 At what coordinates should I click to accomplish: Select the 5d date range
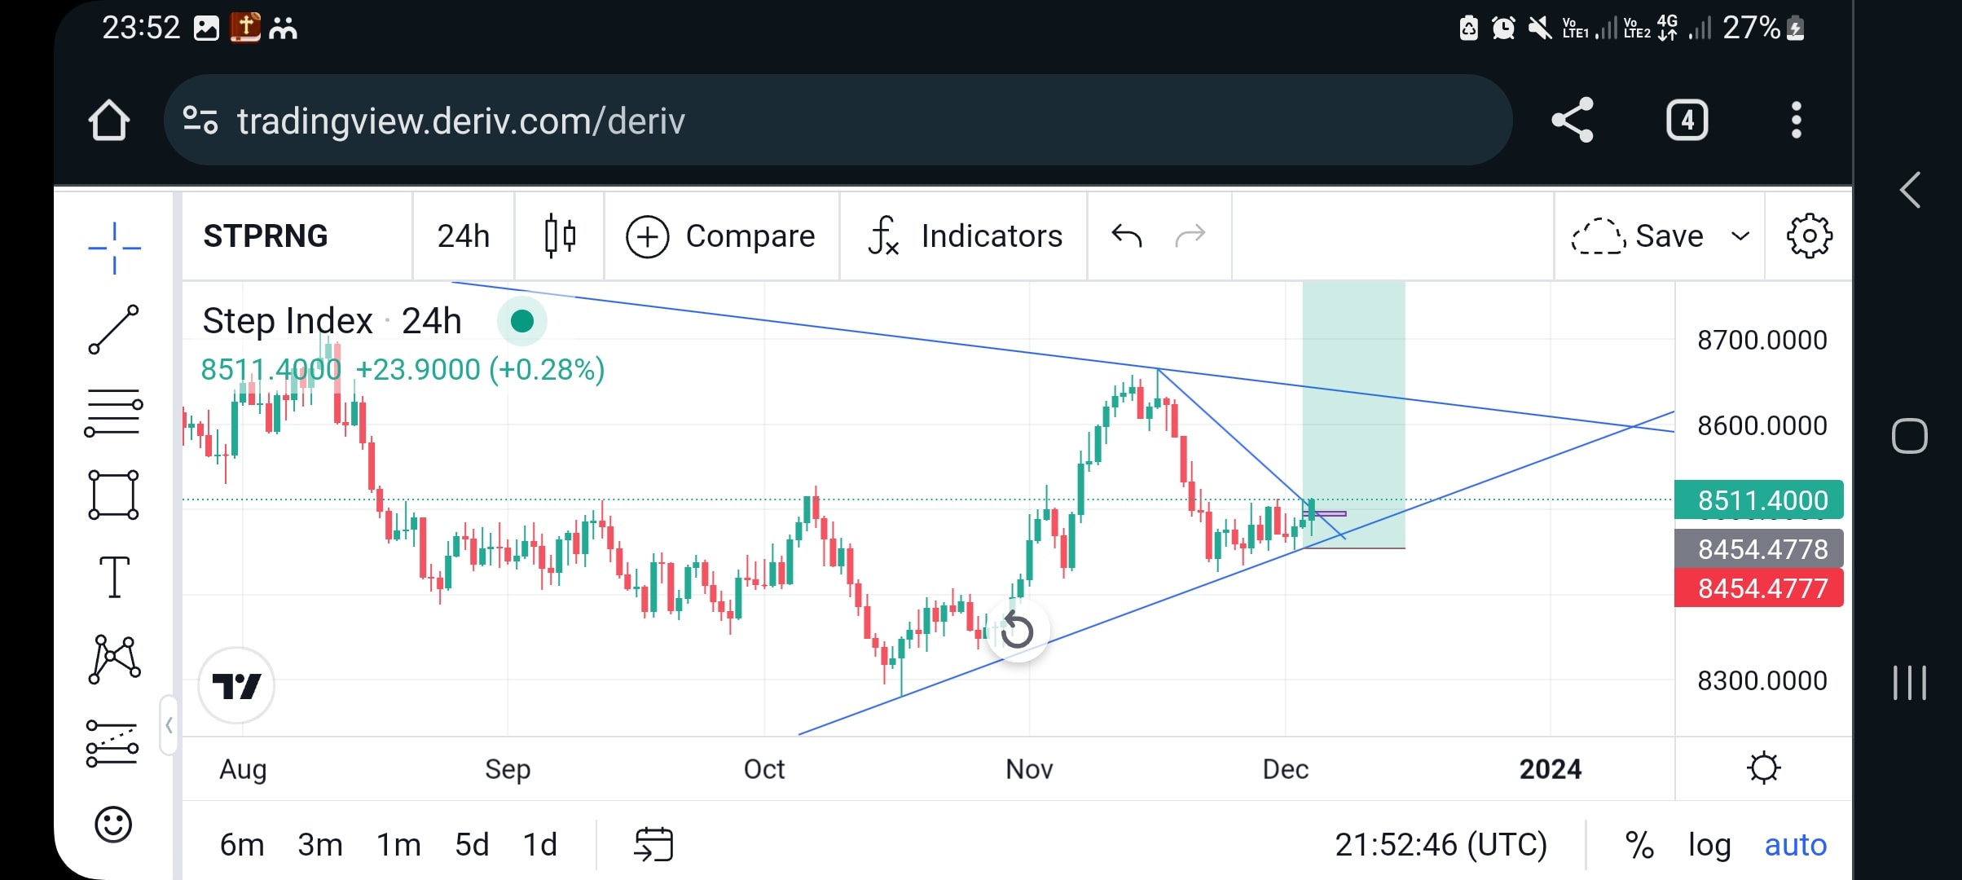point(472,845)
